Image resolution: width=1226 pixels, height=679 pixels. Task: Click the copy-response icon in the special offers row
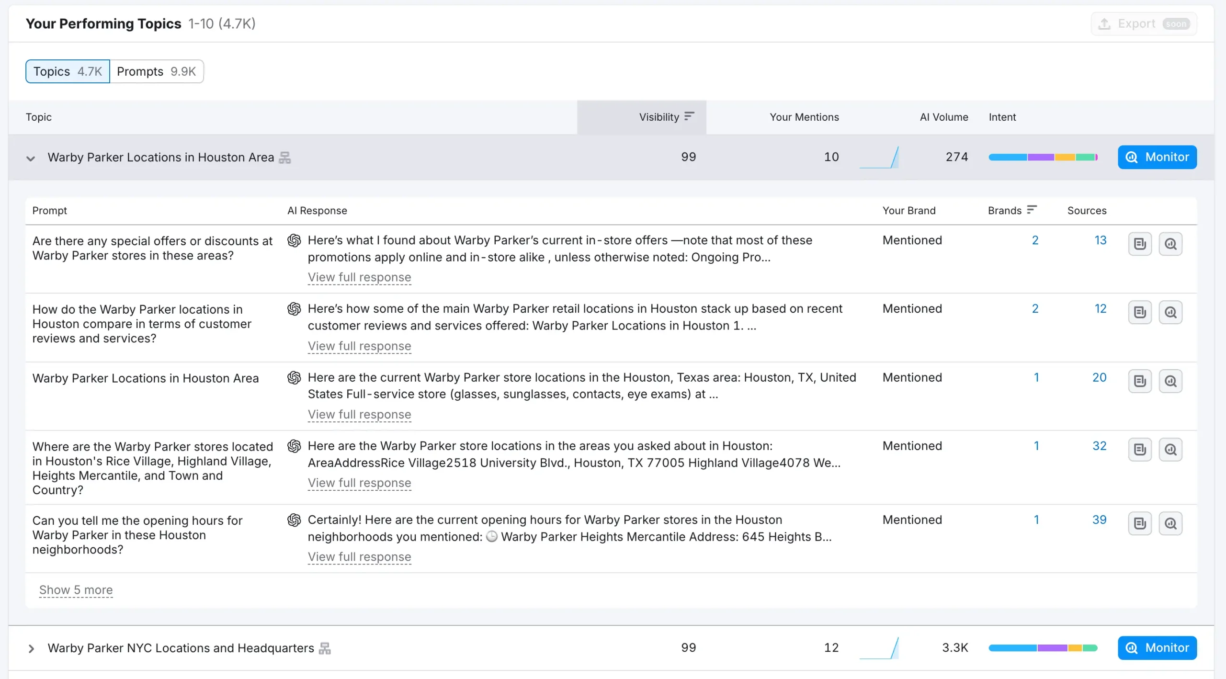(x=1139, y=244)
